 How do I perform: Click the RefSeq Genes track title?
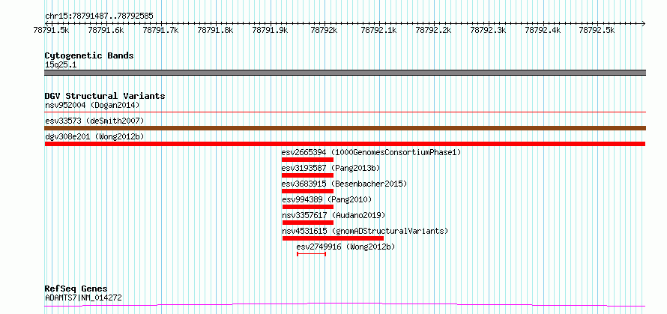click(x=76, y=289)
